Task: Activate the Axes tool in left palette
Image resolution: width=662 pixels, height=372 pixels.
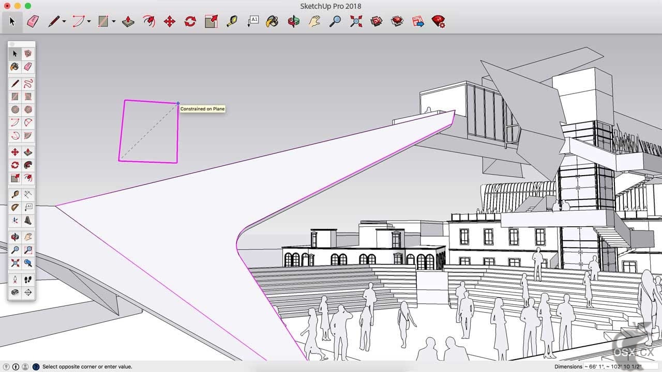Action: click(x=15, y=221)
